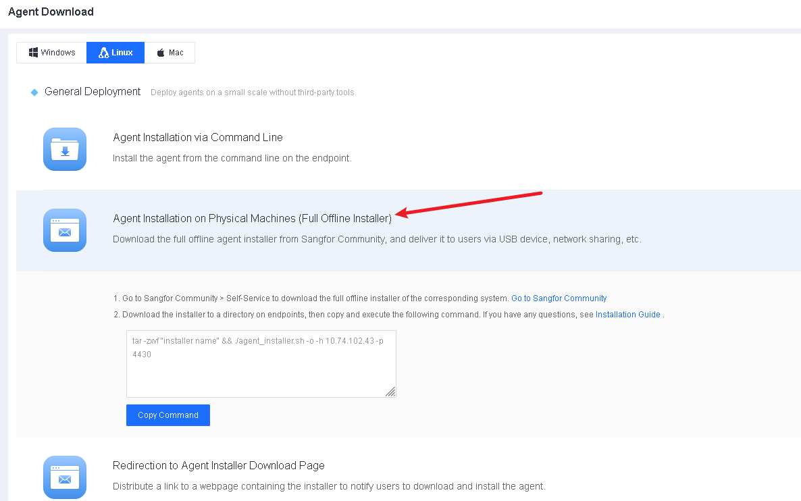Click the text box resize handle

click(390, 392)
